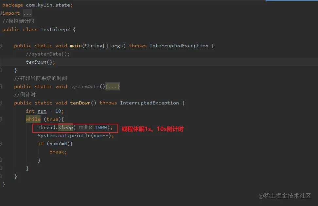
Task: Expand the folded import "..." block
Action: pos(27,13)
